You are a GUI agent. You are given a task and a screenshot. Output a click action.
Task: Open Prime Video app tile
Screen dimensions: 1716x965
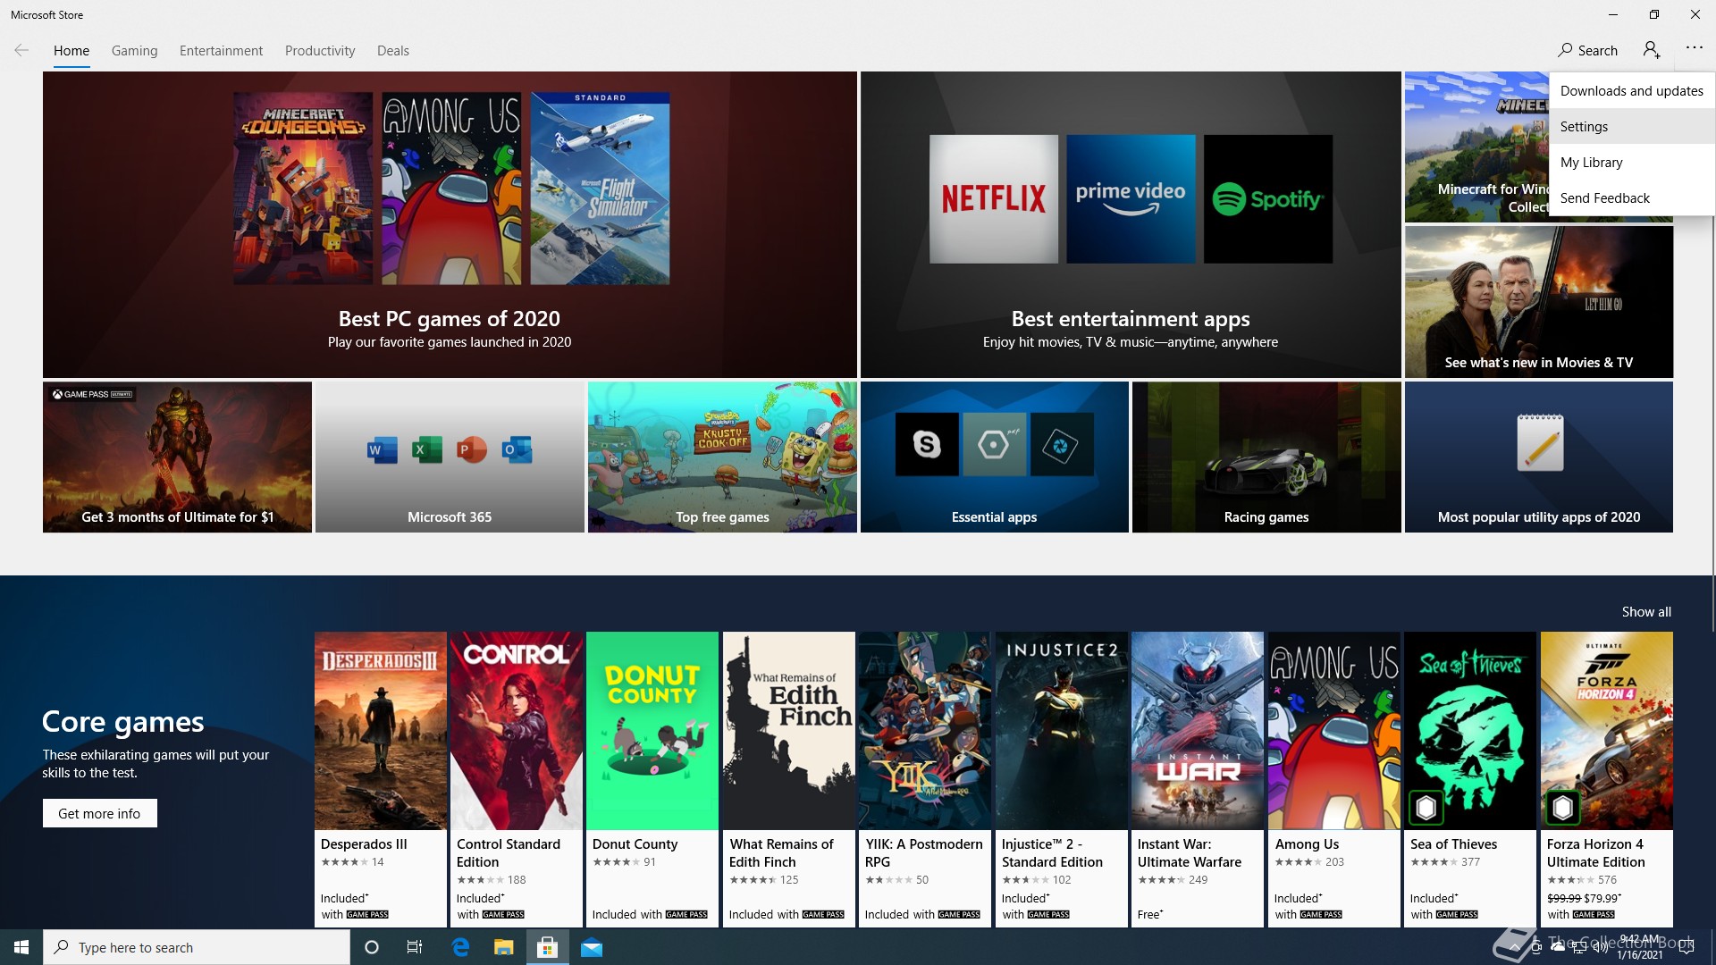point(1131,198)
